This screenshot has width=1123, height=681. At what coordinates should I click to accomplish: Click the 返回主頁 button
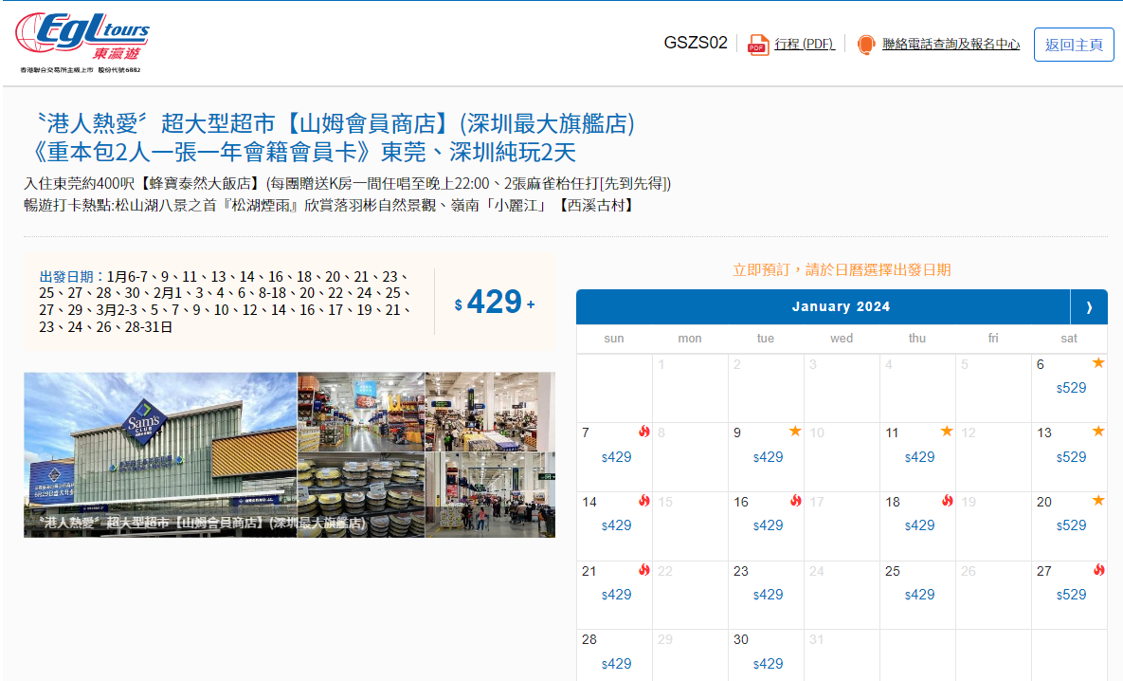coord(1073,44)
